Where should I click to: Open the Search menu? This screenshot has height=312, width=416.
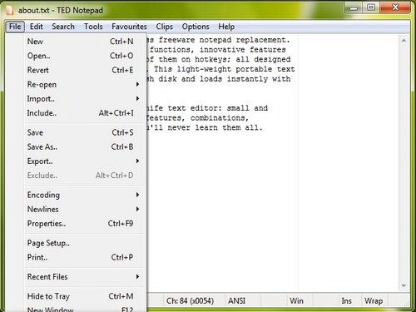[63, 27]
